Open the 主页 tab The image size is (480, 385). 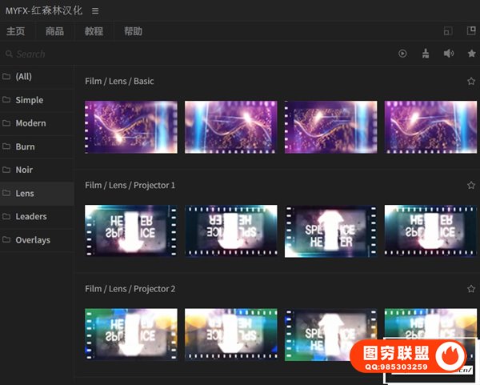pos(16,32)
